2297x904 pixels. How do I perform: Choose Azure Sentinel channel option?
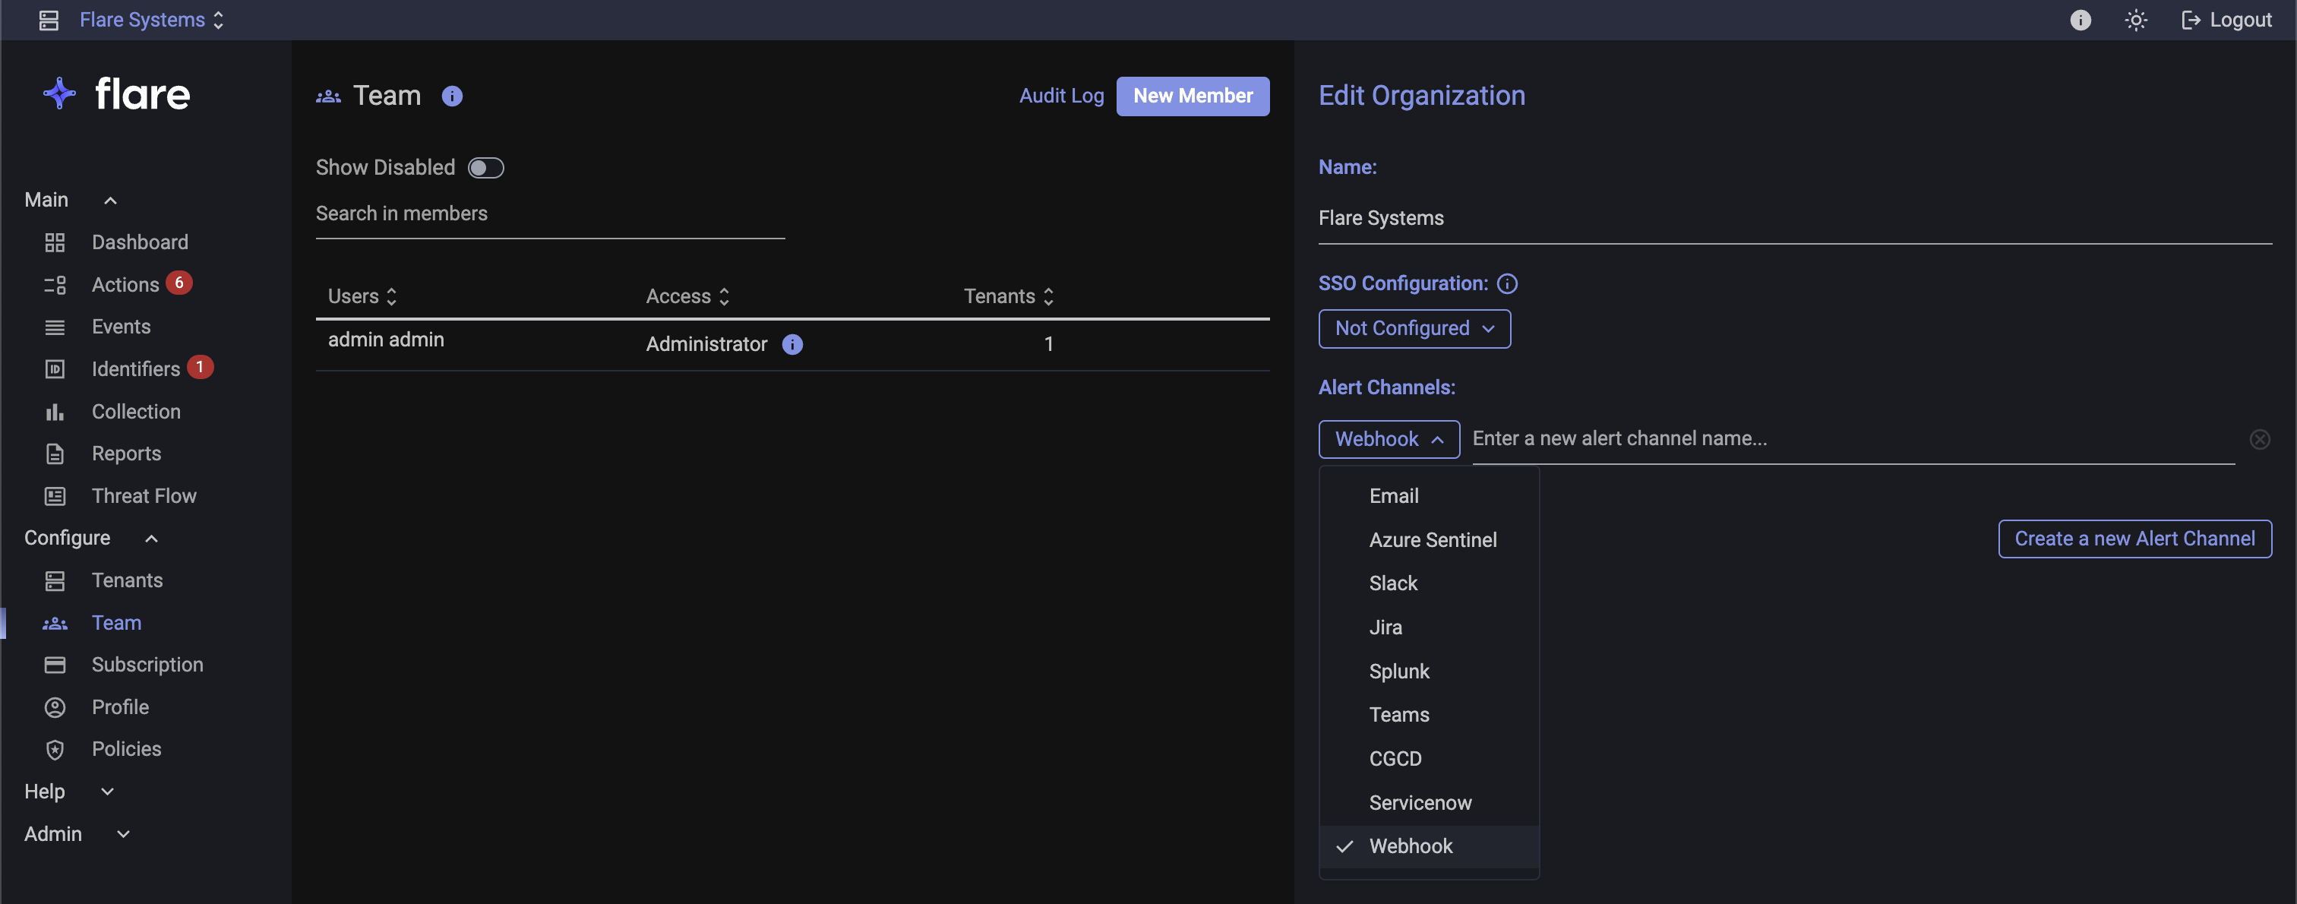click(x=1432, y=539)
